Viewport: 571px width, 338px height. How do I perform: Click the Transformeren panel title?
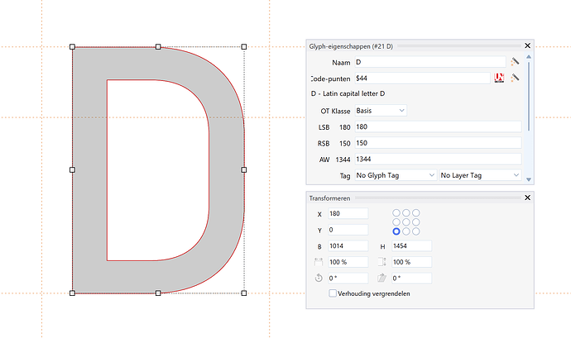click(329, 198)
